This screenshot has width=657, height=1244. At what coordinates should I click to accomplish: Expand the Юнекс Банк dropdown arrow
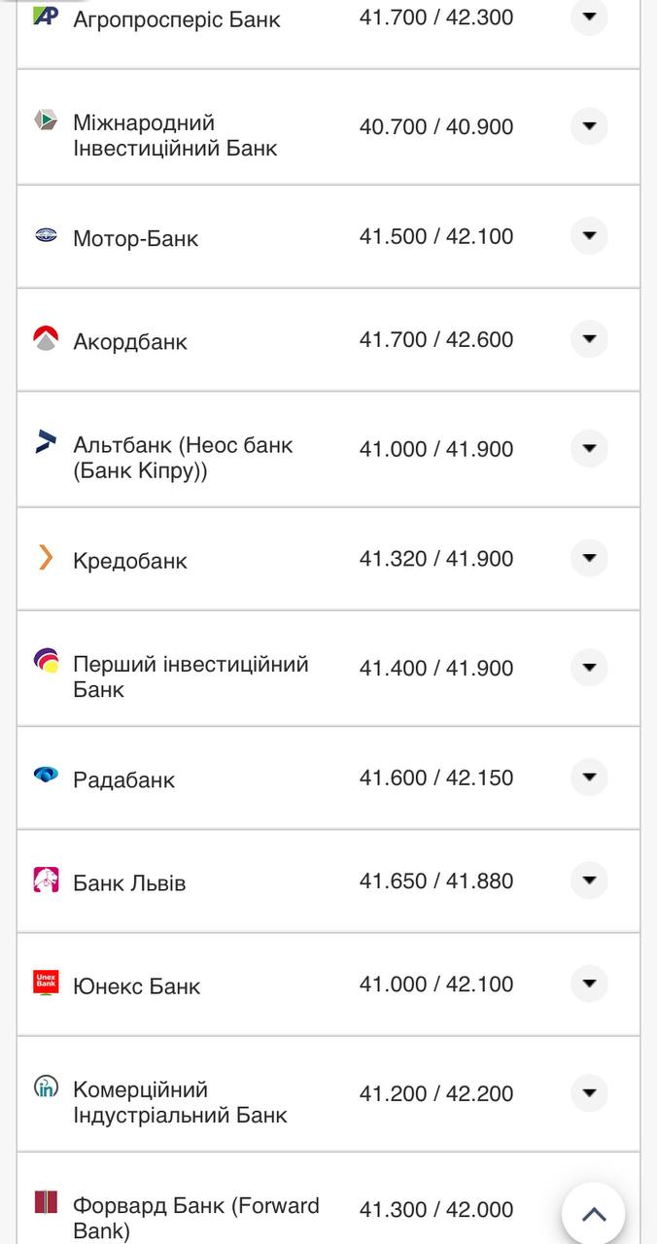[x=589, y=984]
